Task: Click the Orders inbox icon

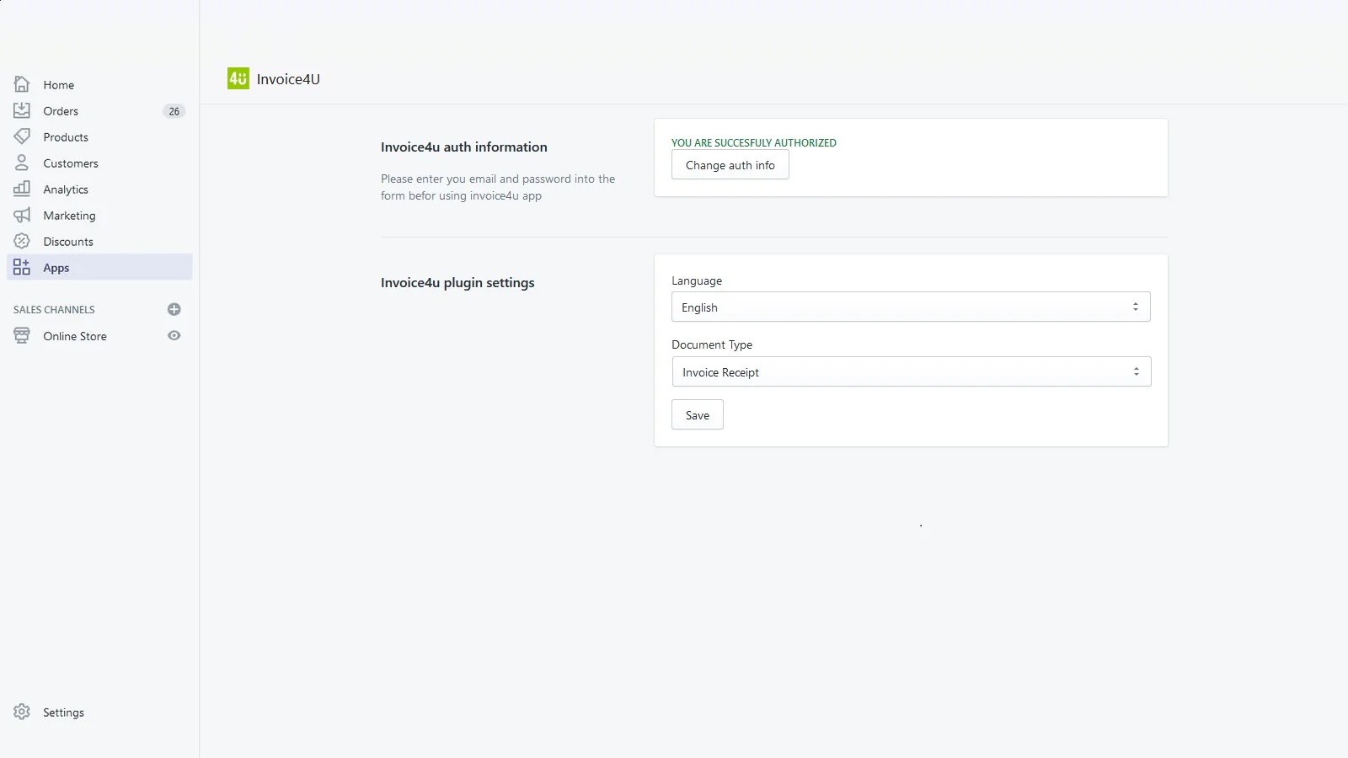Action: click(22, 110)
